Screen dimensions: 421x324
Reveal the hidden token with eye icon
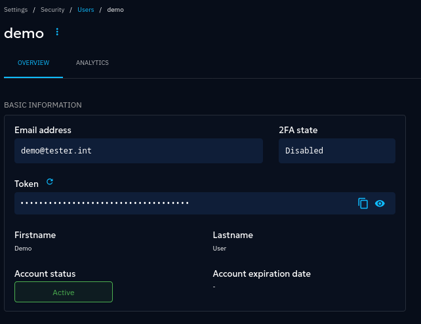(x=380, y=203)
